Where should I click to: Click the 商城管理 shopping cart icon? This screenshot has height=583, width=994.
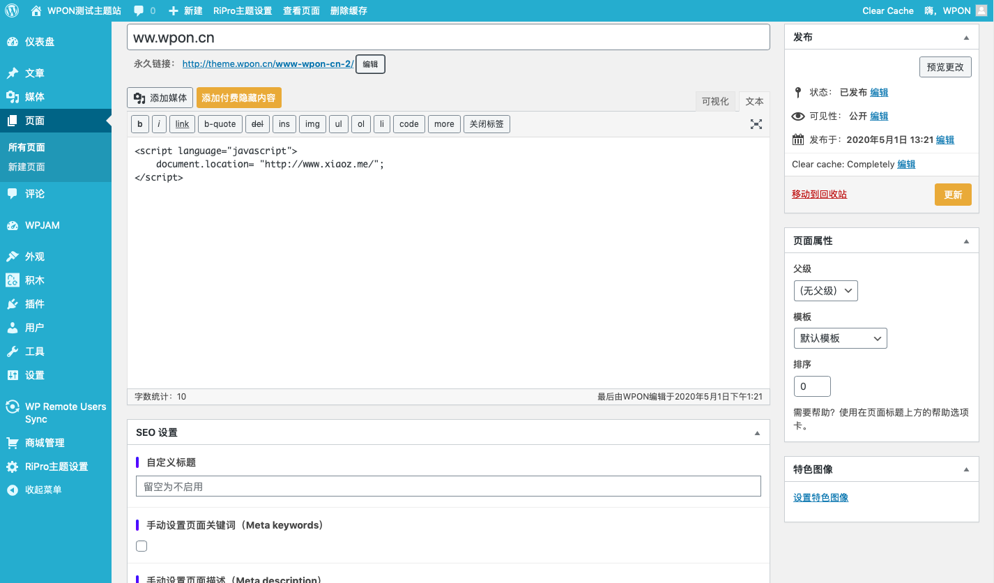(13, 443)
